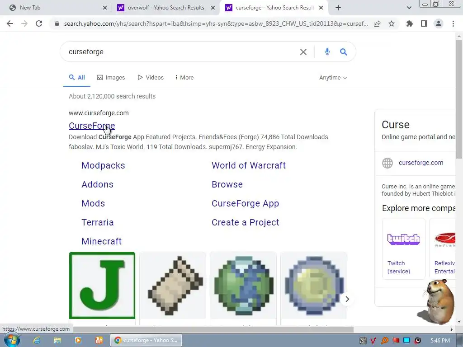
Task: Open the Browse sitelink
Action: 227,184
